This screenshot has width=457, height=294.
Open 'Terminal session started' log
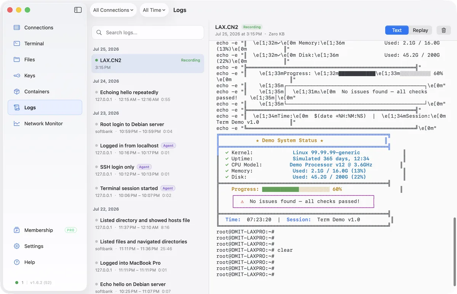[x=148, y=192]
